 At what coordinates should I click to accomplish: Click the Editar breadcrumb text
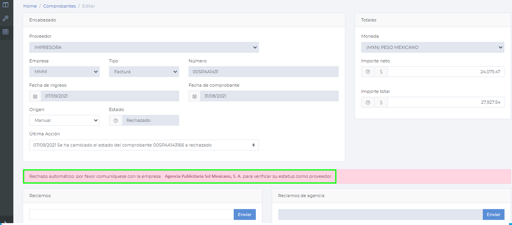tap(89, 6)
